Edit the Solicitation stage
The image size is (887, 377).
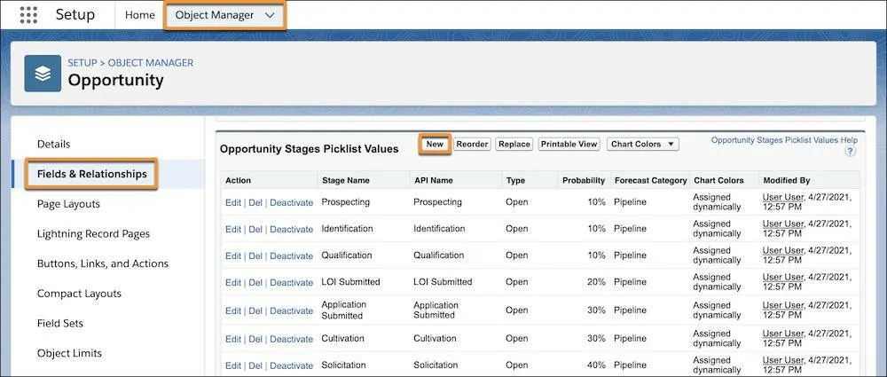coord(233,365)
